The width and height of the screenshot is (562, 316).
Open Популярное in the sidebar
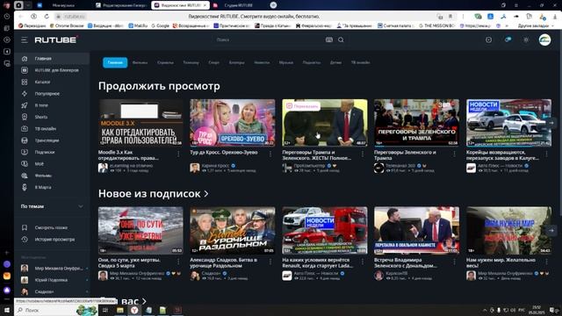(x=52, y=94)
